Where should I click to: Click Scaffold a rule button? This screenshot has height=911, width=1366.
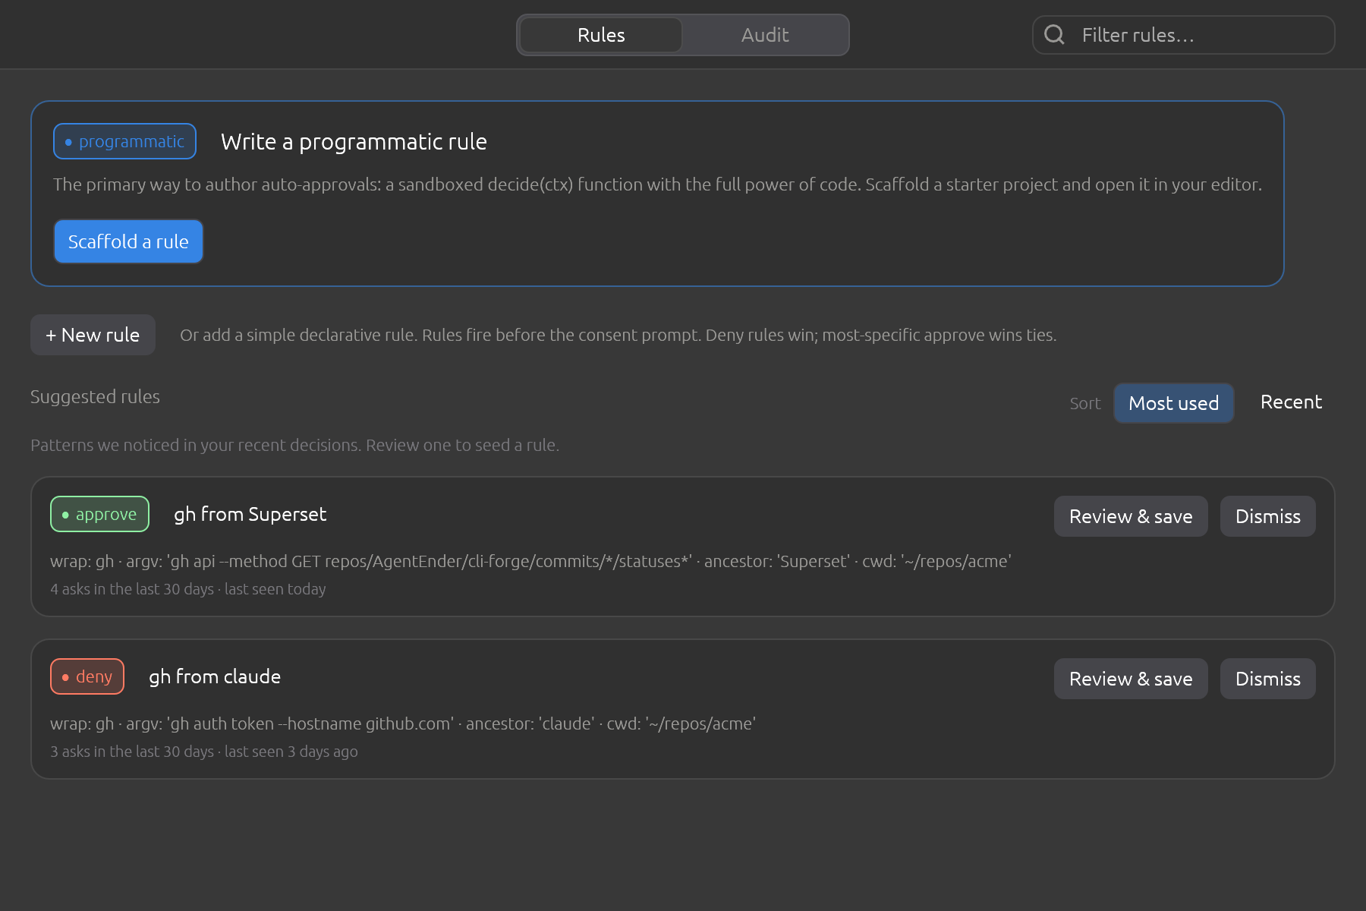[x=128, y=241]
